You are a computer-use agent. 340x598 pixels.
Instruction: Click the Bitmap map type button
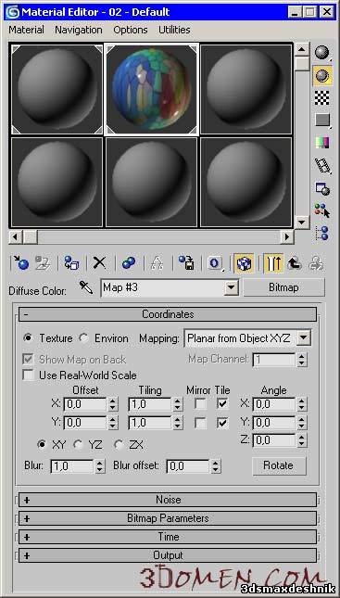tap(283, 287)
